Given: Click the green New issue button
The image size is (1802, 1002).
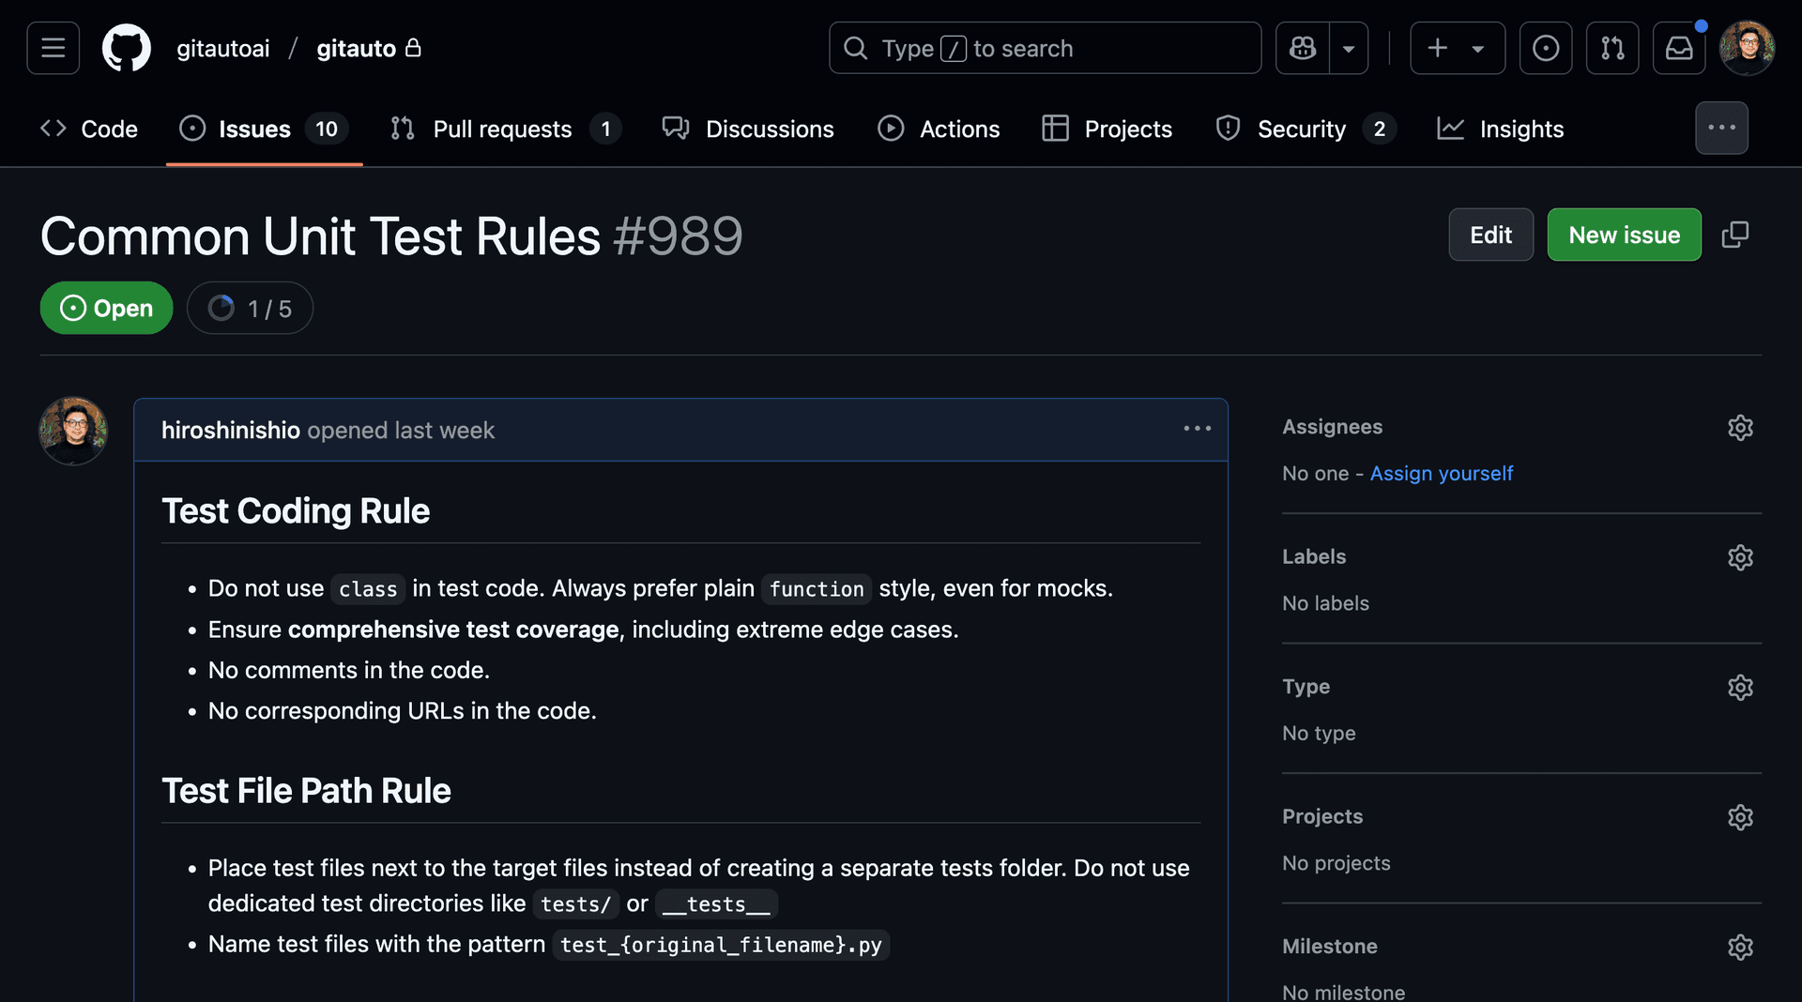Looking at the screenshot, I should click(1624, 235).
